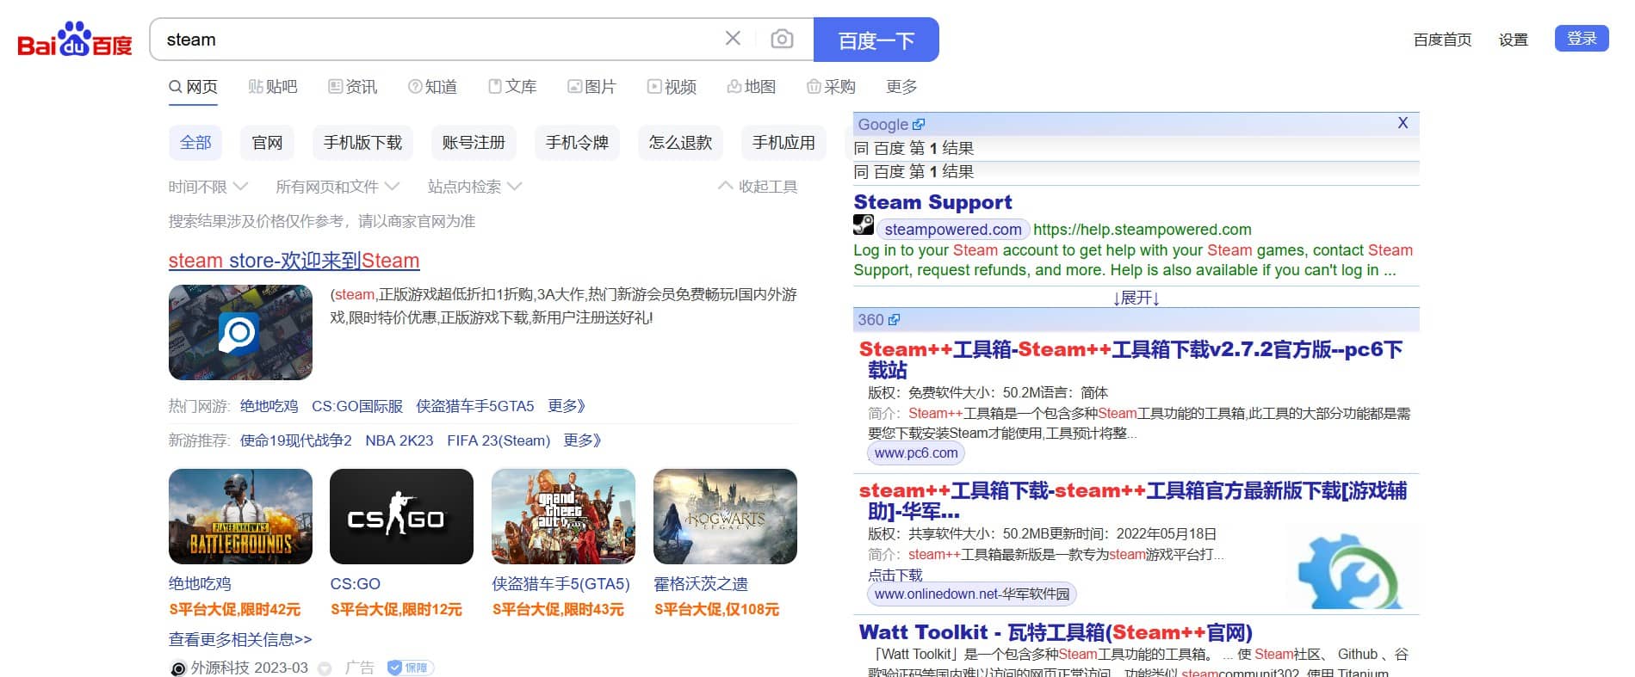Click the camera image search icon
Image resolution: width=1635 pixels, height=677 pixels.
782,39
